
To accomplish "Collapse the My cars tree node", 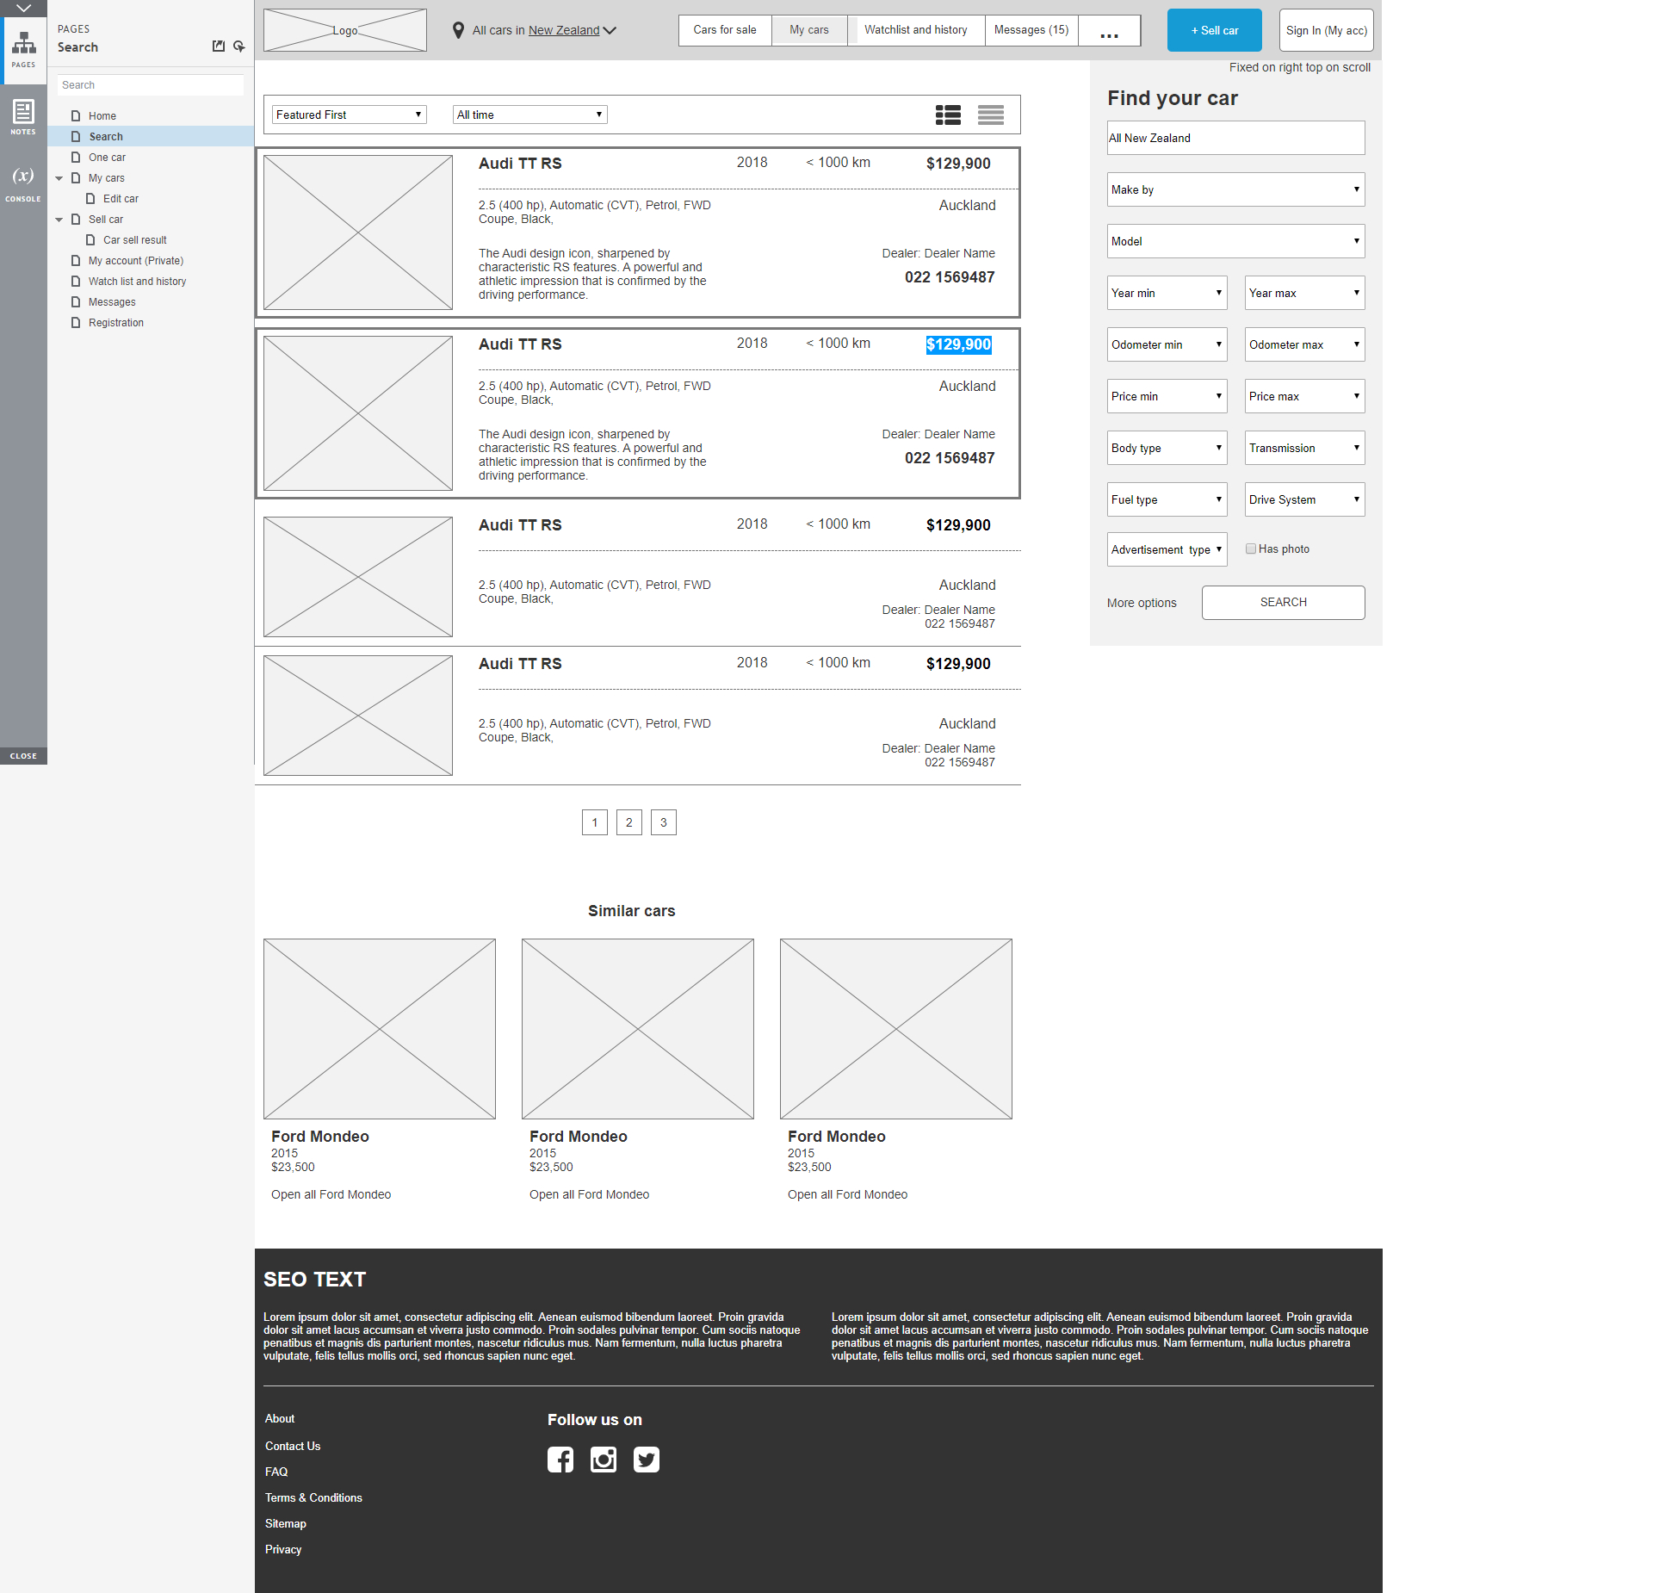I will (x=59, y=178).
